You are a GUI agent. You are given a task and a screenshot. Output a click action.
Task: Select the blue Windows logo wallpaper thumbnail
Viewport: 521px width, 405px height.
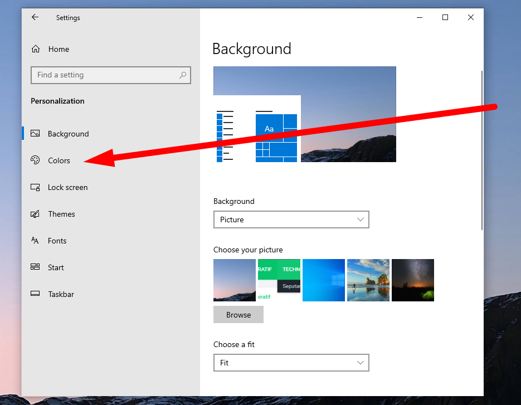(323, 280)
